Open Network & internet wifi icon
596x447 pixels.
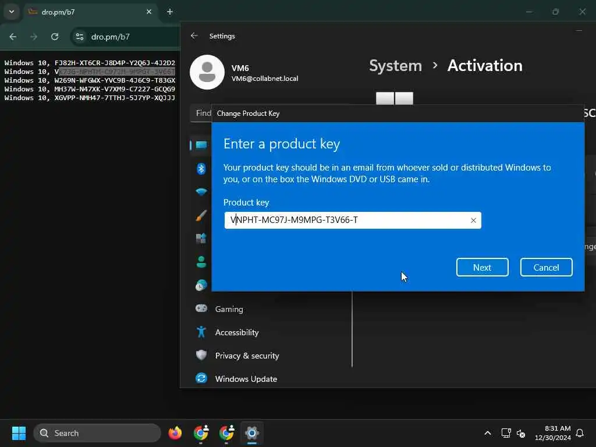tap(201, 191)
